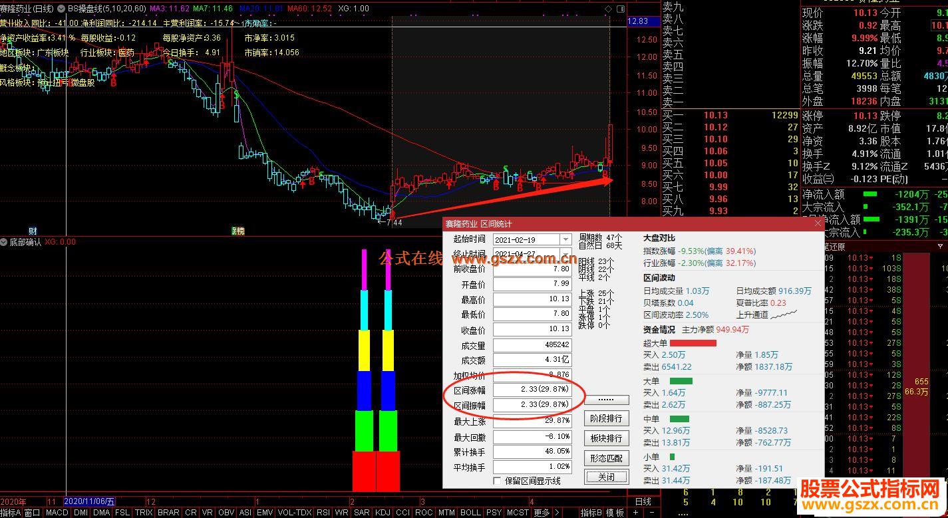
Task: Zoom in chart with plus button
Action: (635, 513)
